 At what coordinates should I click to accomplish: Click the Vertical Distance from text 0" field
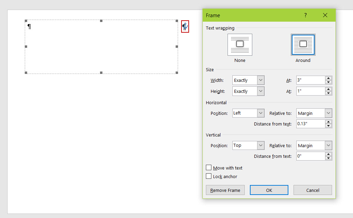click(311, 156)
